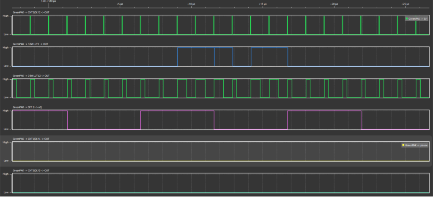The height and width of the screenshot is (197, 433).
Task: Click the 3 ms : 510 µs time origin marker
Action: 49,2
